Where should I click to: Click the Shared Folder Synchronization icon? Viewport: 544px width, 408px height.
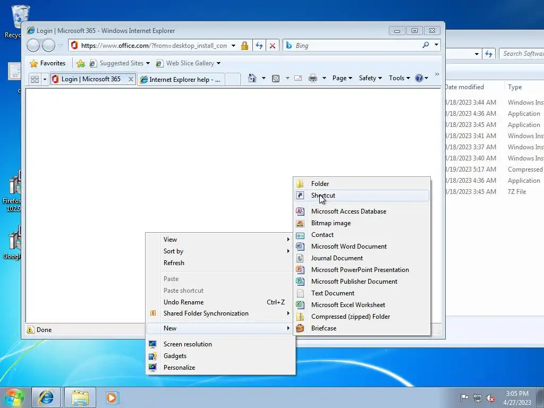[x=153, y=313]
